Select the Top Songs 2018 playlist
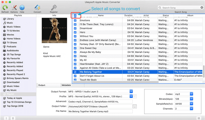 point(15,106)
